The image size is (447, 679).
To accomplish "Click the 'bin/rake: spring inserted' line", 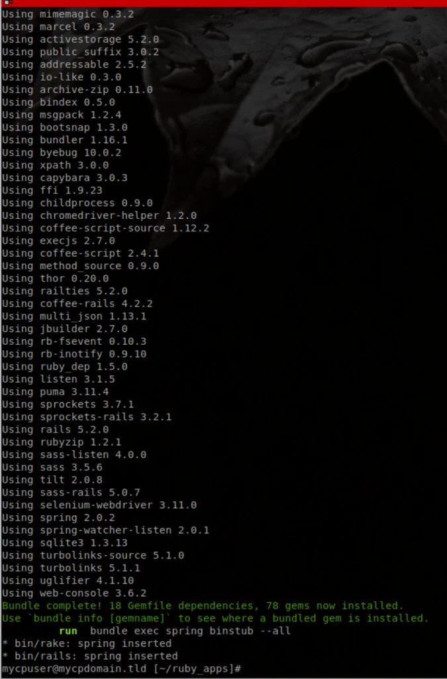I will (x=87, y=643).
